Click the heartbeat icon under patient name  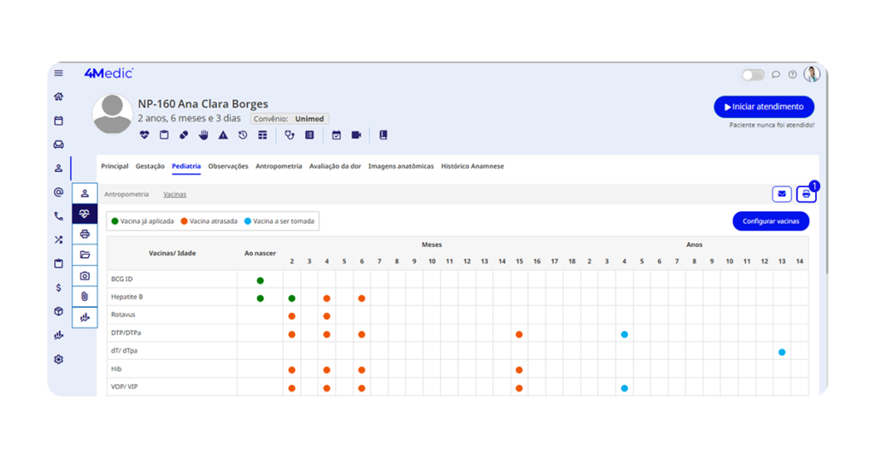pos(144,135)
